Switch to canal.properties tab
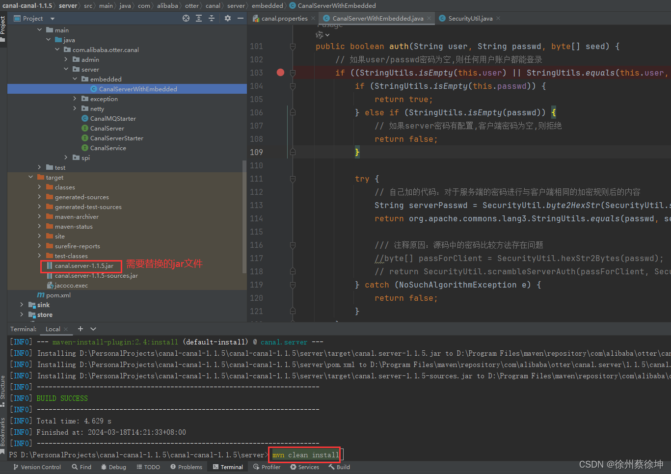Image resolution: width=671 pixels, height=474 pixels. pos(284,18)
